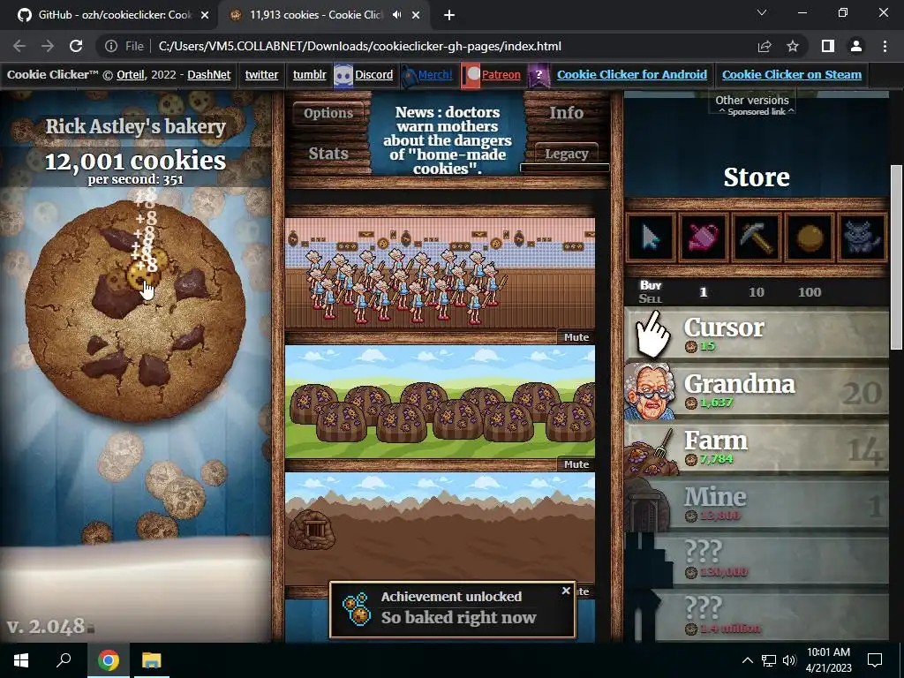Click the Discord logo icon
The image size is (904, 678).
[x=343, y=76]
